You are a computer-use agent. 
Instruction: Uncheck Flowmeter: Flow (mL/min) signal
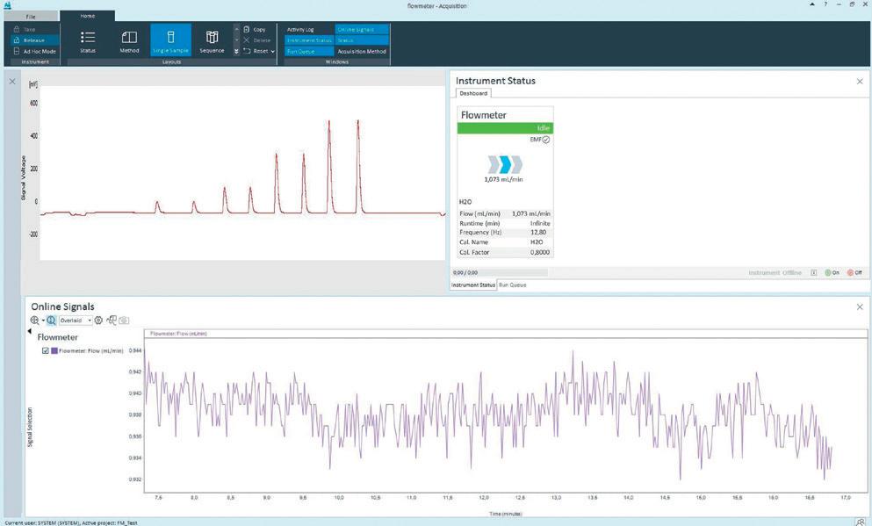[x=46, y=351]
